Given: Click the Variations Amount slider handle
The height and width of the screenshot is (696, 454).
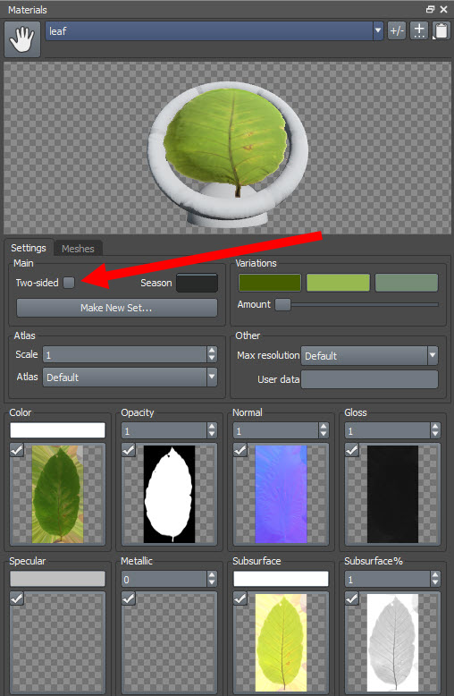Looking at the screenshot, I should pos(283,304).
